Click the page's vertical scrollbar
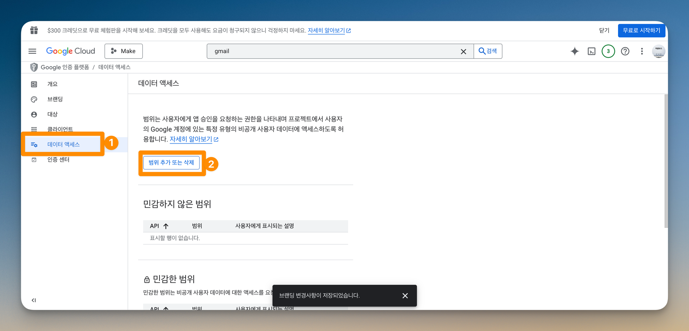Screen dimensions: 689x331 click(666, 161)
